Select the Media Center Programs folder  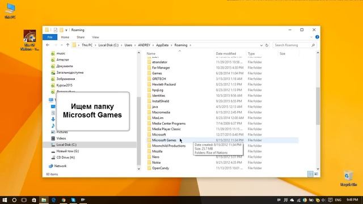coord(169,124)
